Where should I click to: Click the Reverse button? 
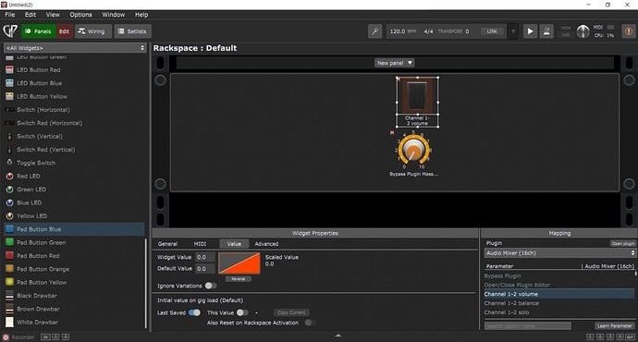click(239, 279)
